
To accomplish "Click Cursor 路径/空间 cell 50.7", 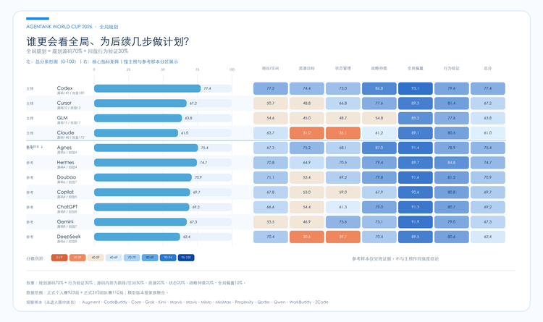I will [271, 103].
